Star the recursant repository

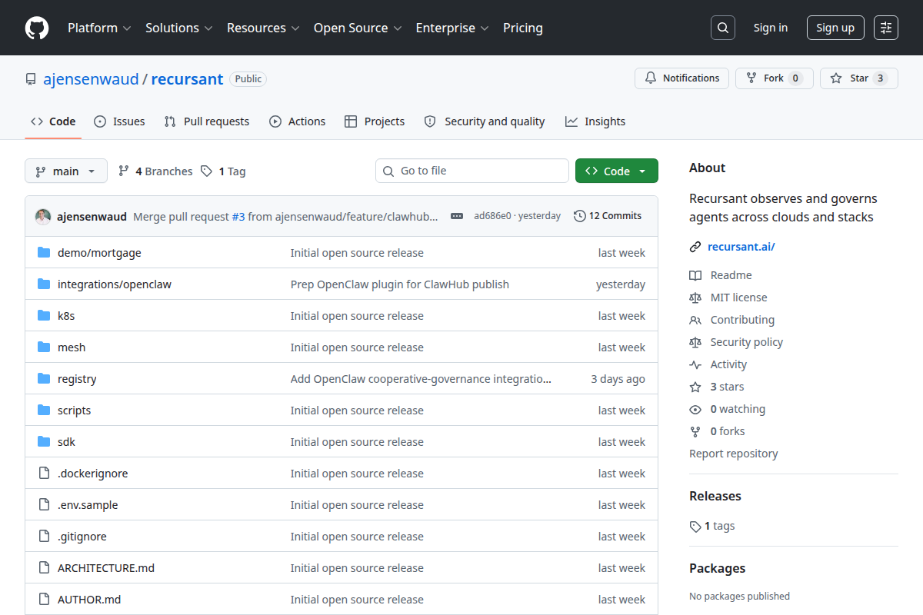click(858, 78)
